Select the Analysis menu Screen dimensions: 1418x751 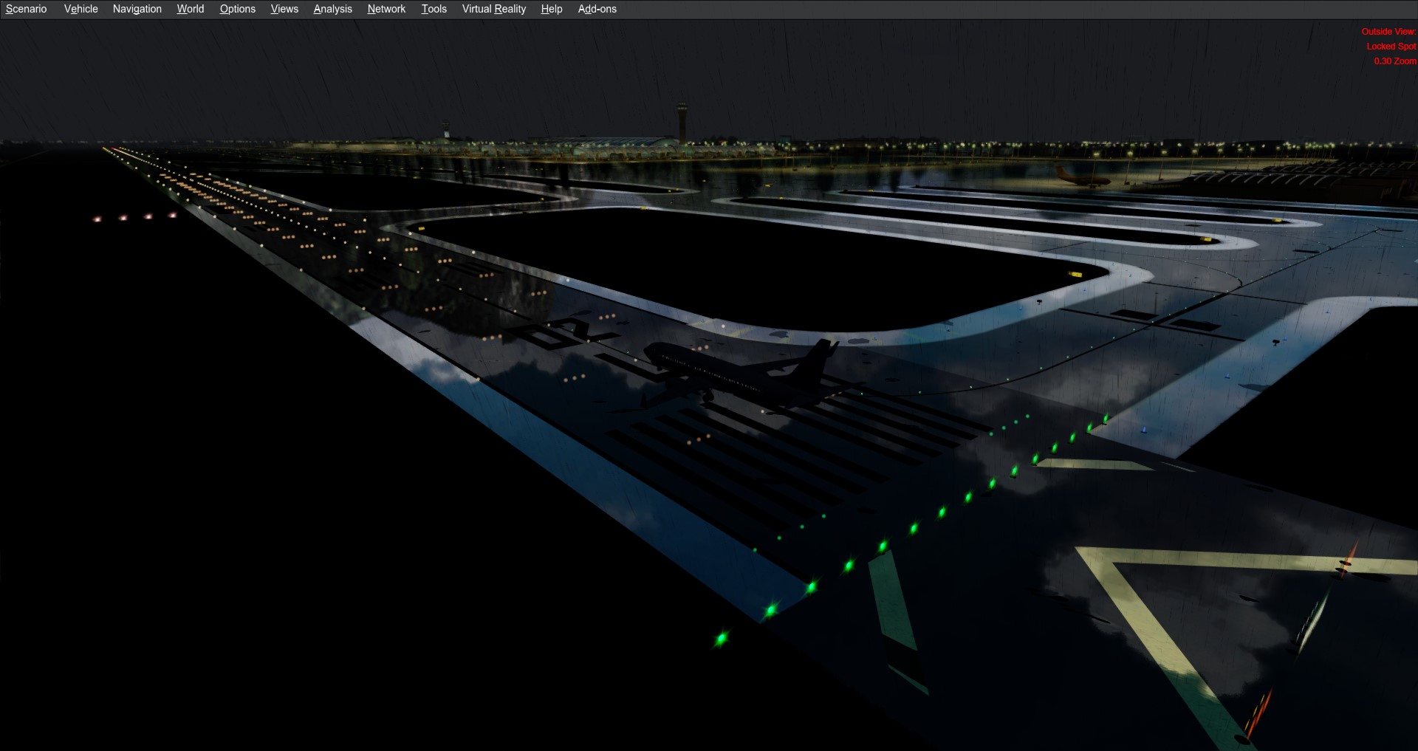332,9
